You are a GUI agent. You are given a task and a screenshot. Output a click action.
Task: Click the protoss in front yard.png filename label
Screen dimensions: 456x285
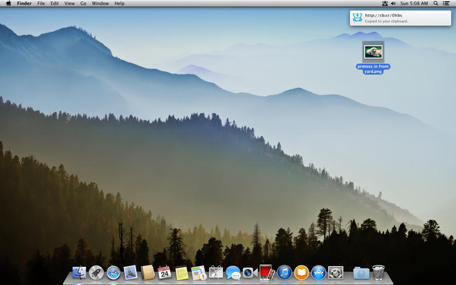pyautogui.click(x=373, y=69)
